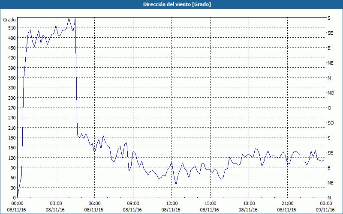This screenshot has height=214, width=343.
Task: Click the 120 value on left axis
Action: [12, 158]
